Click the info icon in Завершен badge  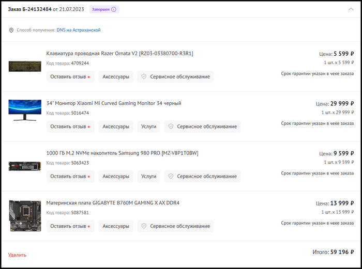114,9
